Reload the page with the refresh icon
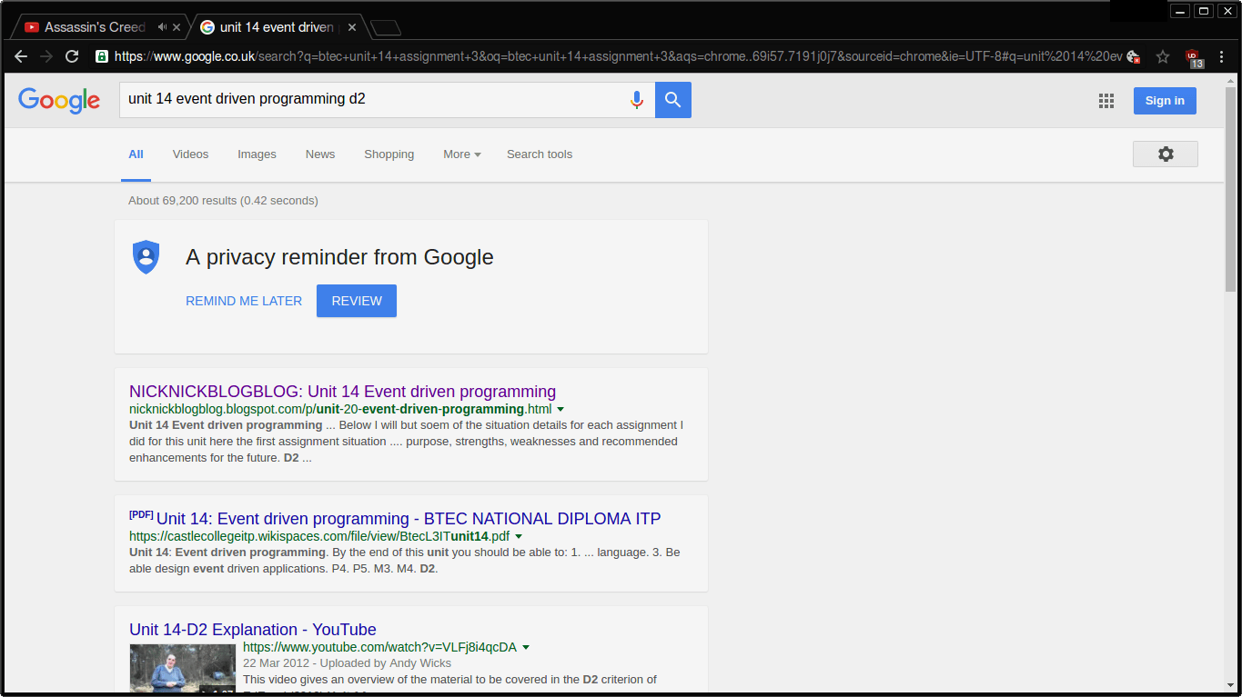Image resolution: width=1242 pixels, height=697 pixels. (x=72, y=56)
